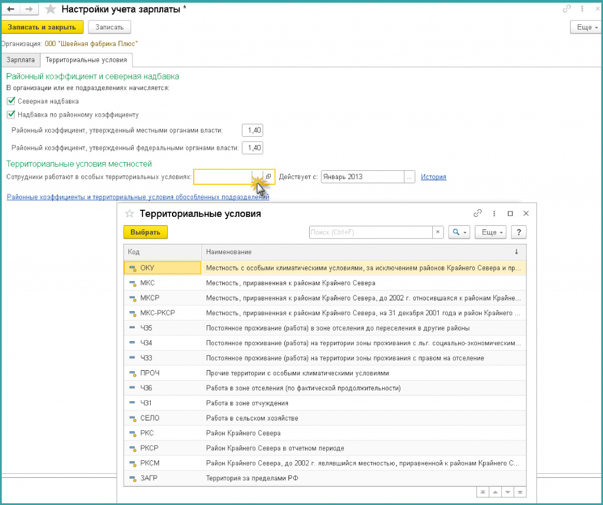
Task: Jump to first row of the list
Action: tap(483, 492)
